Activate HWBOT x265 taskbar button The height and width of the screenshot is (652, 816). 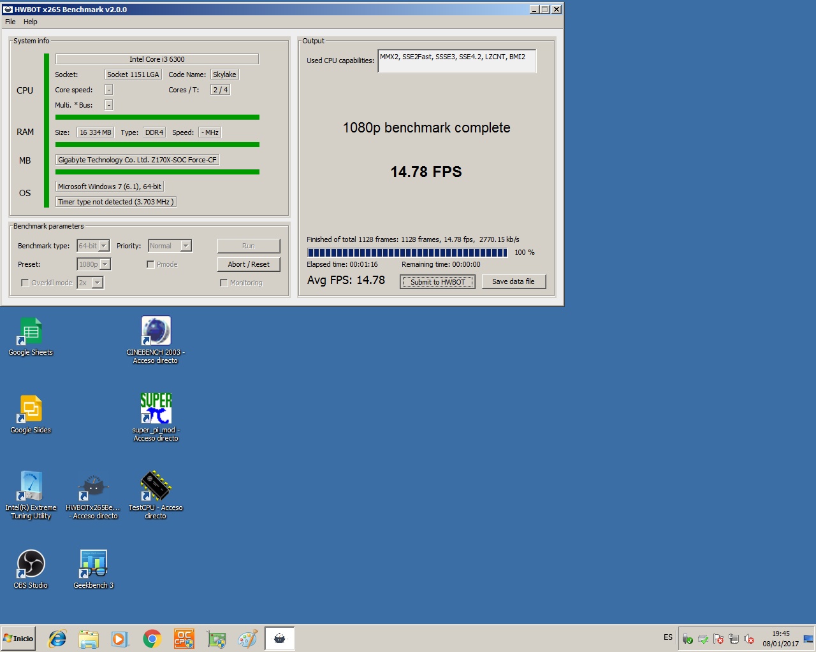click(x=280, y=639)
